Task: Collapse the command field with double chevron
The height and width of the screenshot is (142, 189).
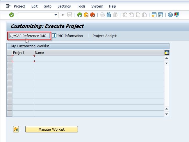Action: (x=63, y=15)
